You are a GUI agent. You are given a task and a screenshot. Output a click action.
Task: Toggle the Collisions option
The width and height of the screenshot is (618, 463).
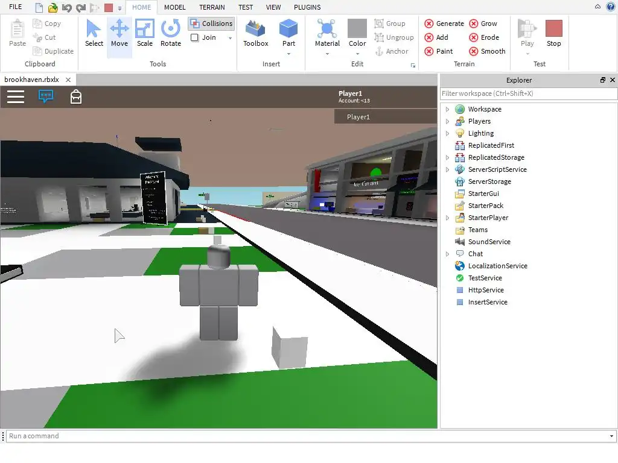coord(211,24)
